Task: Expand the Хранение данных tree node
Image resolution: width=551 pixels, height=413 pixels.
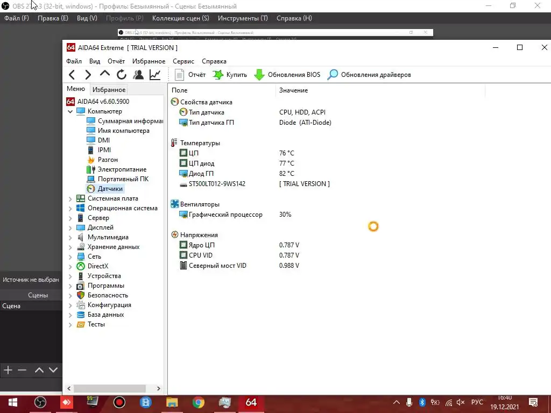Action: (x=70, y=247)
